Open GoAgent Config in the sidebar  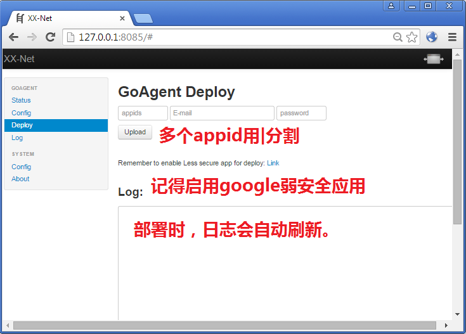tap(22, 113)
